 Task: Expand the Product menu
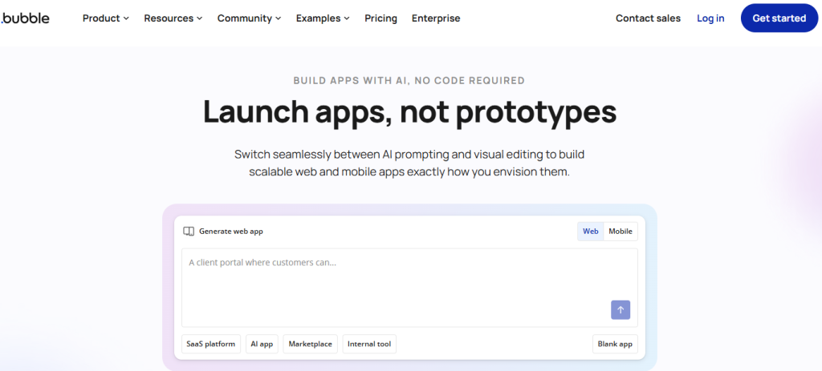[x=106, y=18]
